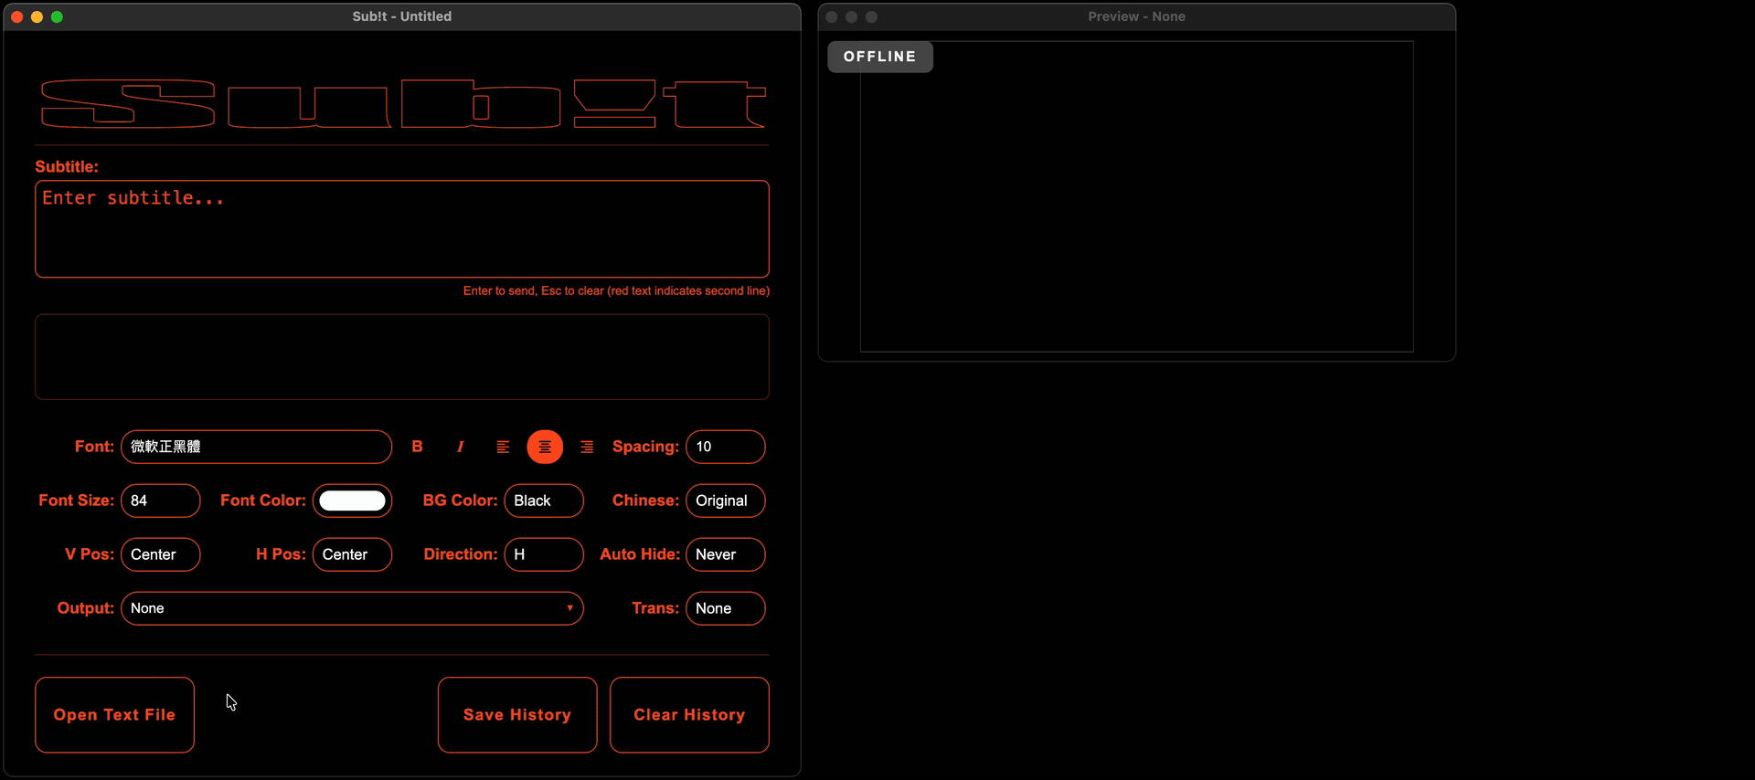Open the Chinese dropdown set to Original
This screenshot has height=780, width=1755.
[725, 501]
